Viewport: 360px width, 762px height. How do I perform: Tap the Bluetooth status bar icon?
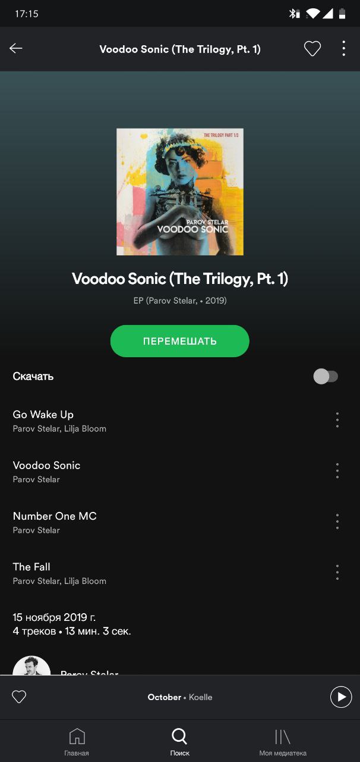[294, 13]
